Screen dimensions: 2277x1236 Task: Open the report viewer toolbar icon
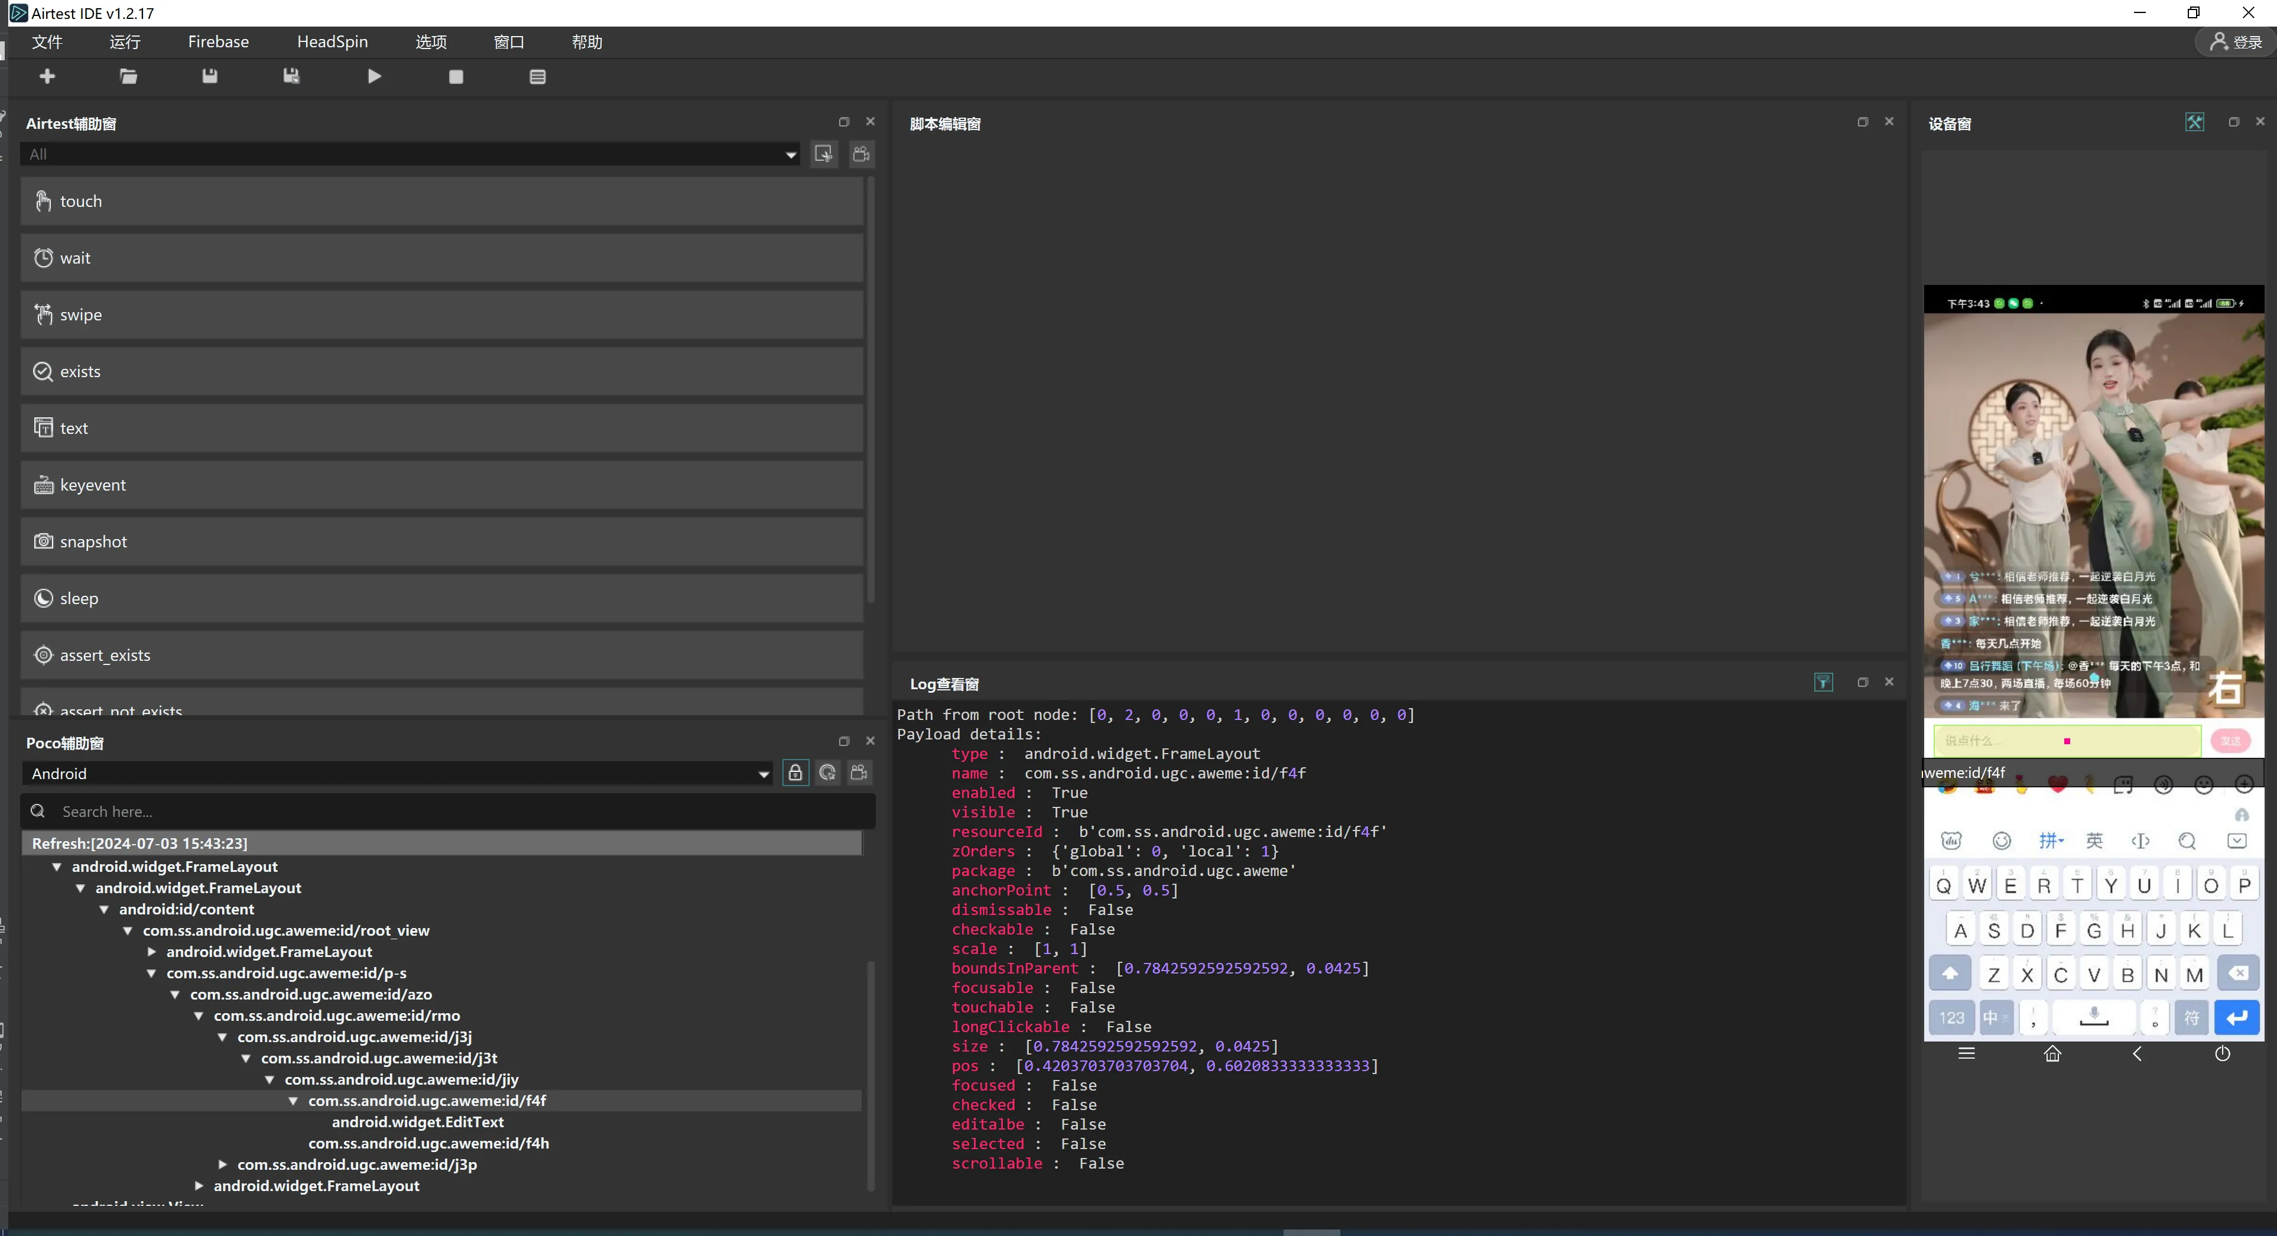click(537, 77)
